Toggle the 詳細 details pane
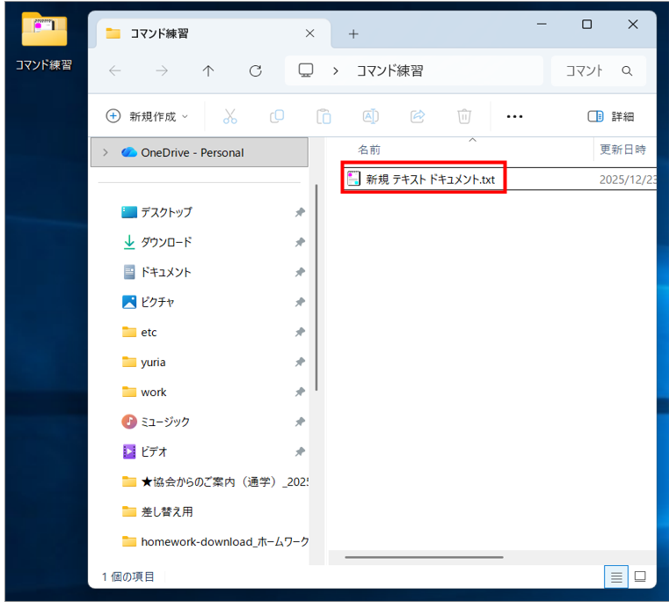The width and height of the screenshot is (669, 602). (610, 116)
